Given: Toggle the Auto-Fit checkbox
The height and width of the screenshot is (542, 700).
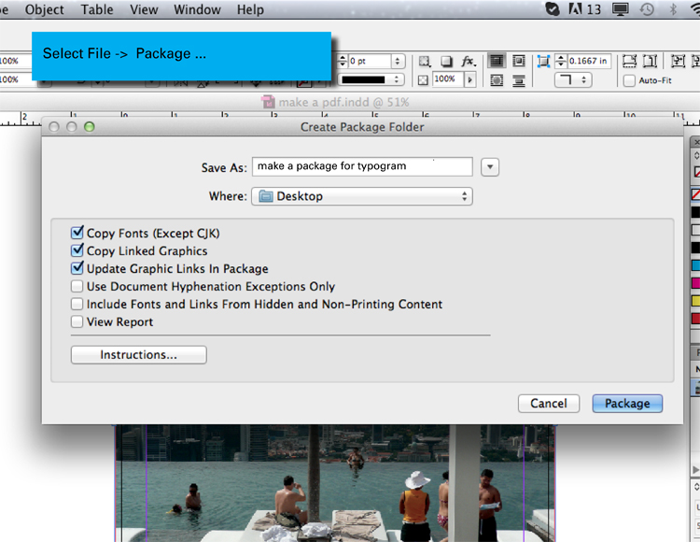Looking at the screenshot, I should pos(629,81).
